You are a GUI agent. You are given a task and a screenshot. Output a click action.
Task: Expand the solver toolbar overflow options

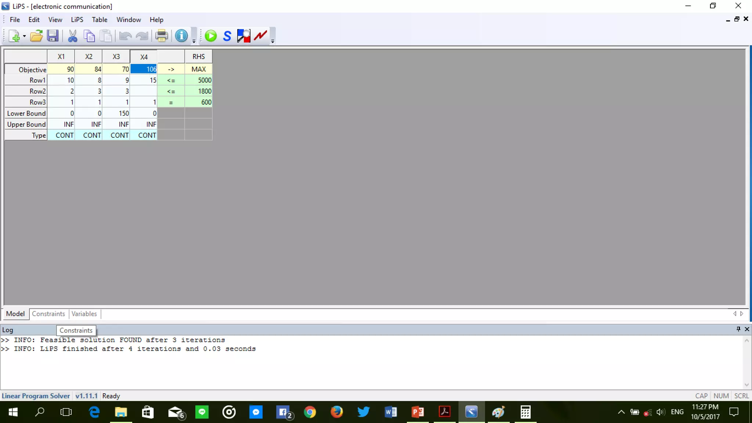(x=272, y=41)
